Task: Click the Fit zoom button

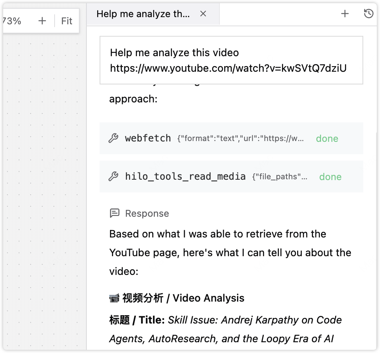Action: pyautogui.click(x=67, y=21)
